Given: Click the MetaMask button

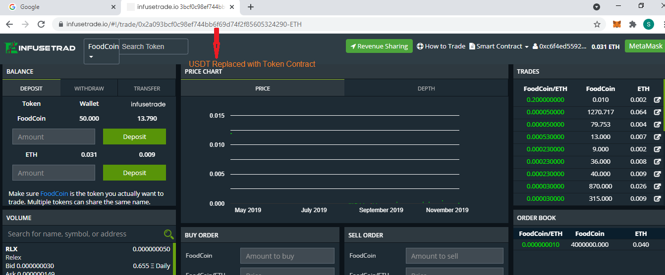Looking at the screenshot, I should (x=645, y=46).
